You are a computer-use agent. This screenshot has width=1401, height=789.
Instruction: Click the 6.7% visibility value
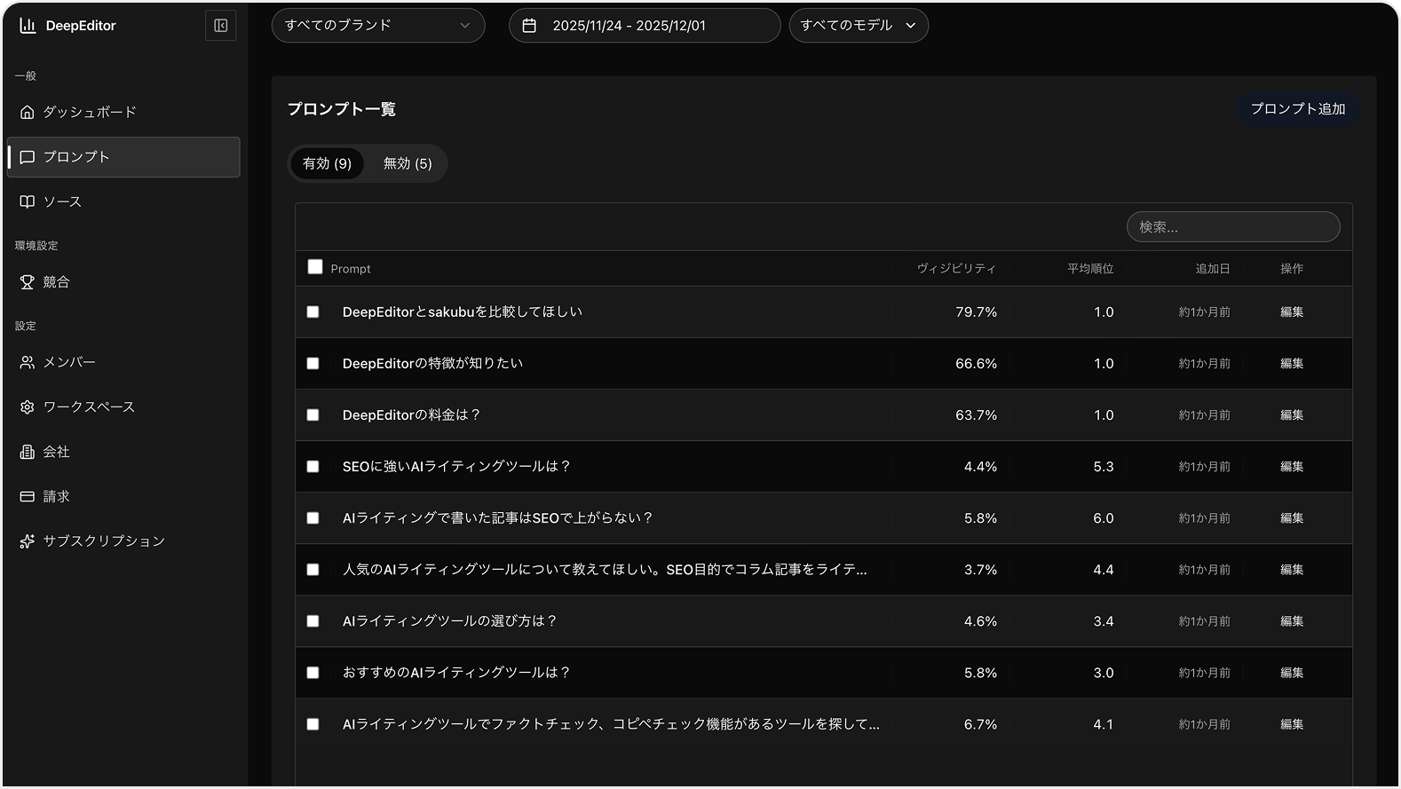point(980,724)
